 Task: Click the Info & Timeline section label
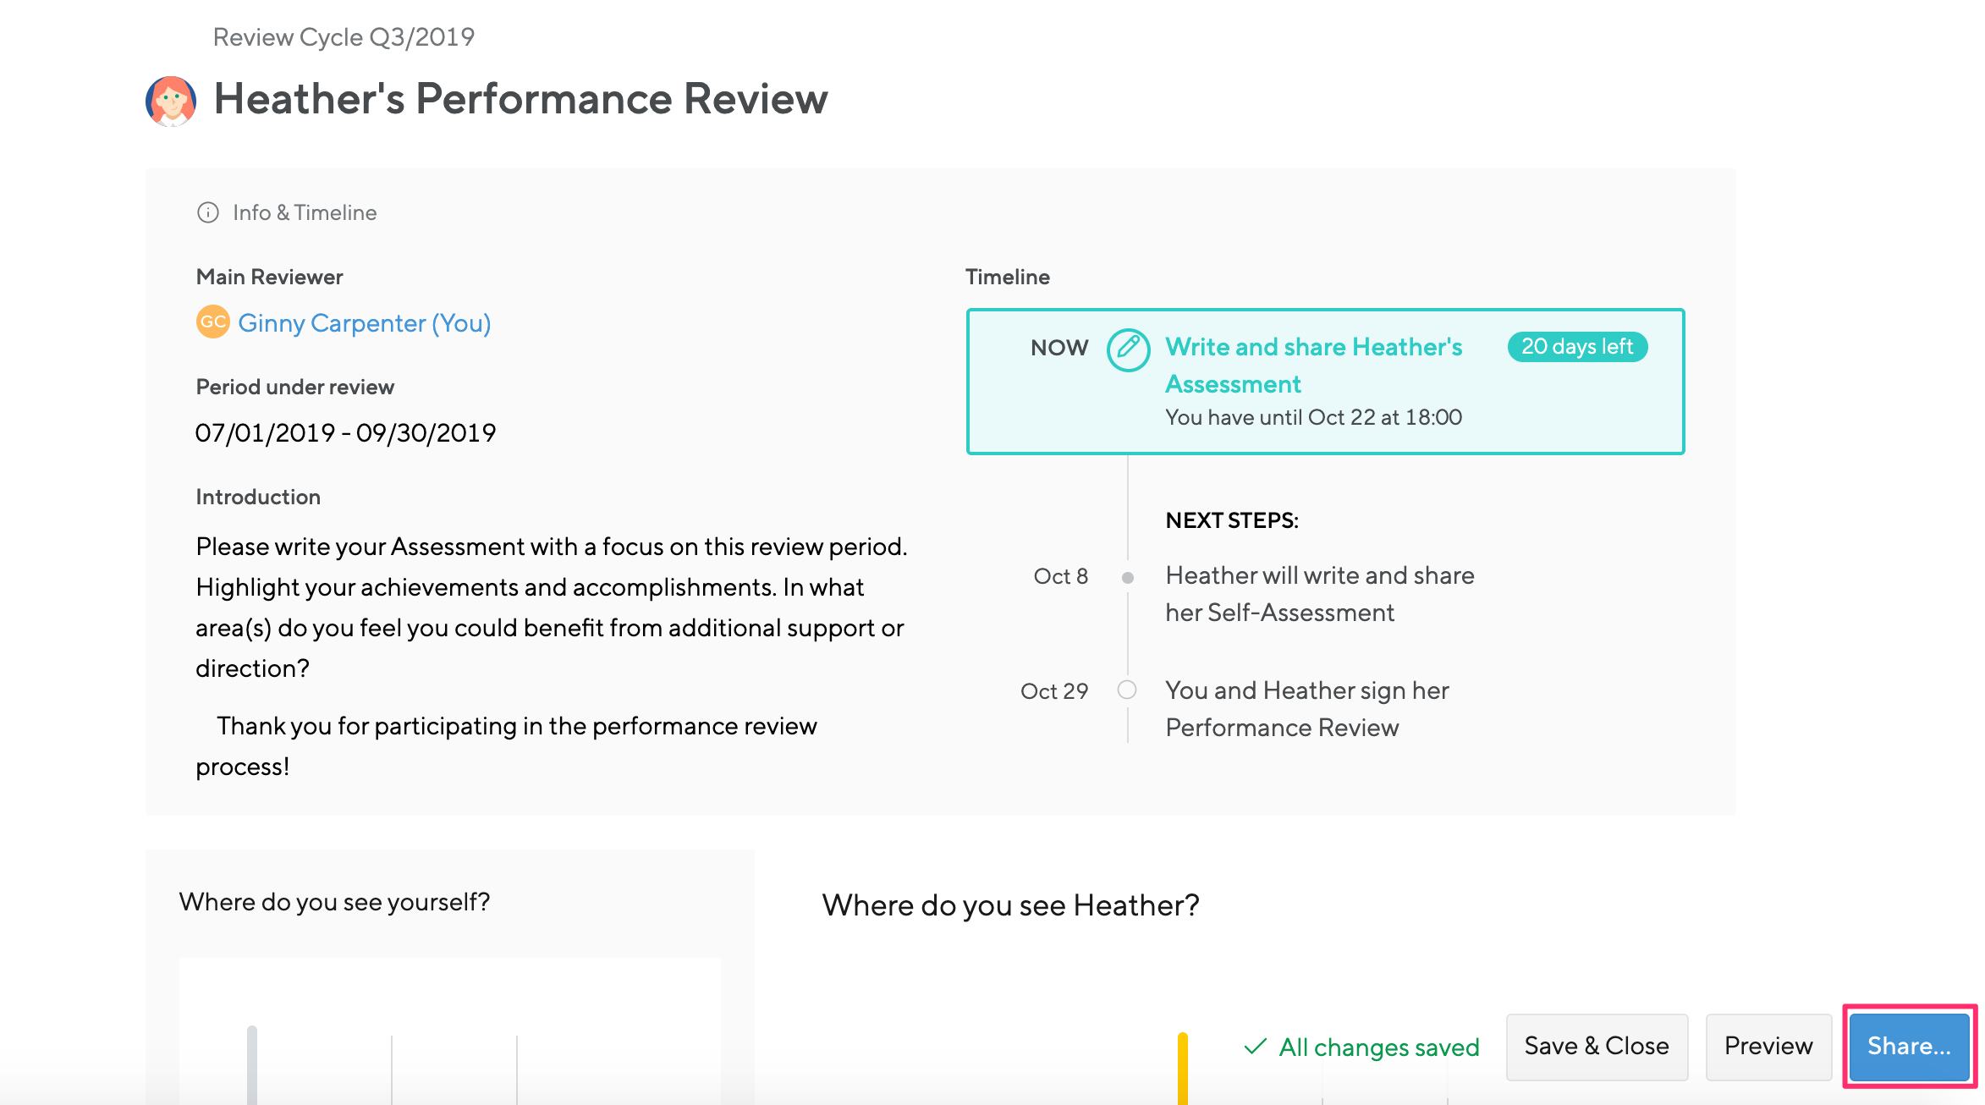point(305,212)
